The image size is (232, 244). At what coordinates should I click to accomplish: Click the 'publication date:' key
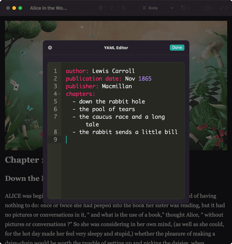tap(93, 79)
